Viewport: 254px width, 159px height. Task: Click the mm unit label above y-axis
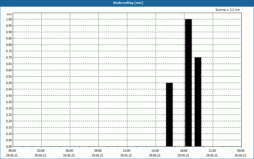(x=9, y=14)
